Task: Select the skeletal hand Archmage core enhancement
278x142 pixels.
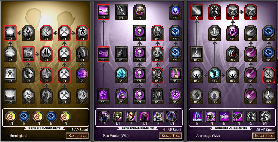Action: (224, 116)
